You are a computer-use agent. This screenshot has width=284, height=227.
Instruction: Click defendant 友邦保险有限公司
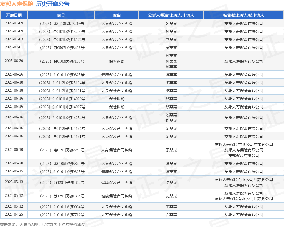(244, 156)
